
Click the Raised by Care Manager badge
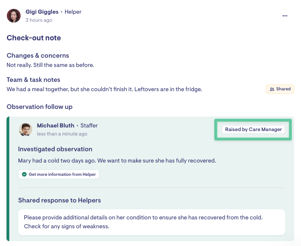point(253,129)
